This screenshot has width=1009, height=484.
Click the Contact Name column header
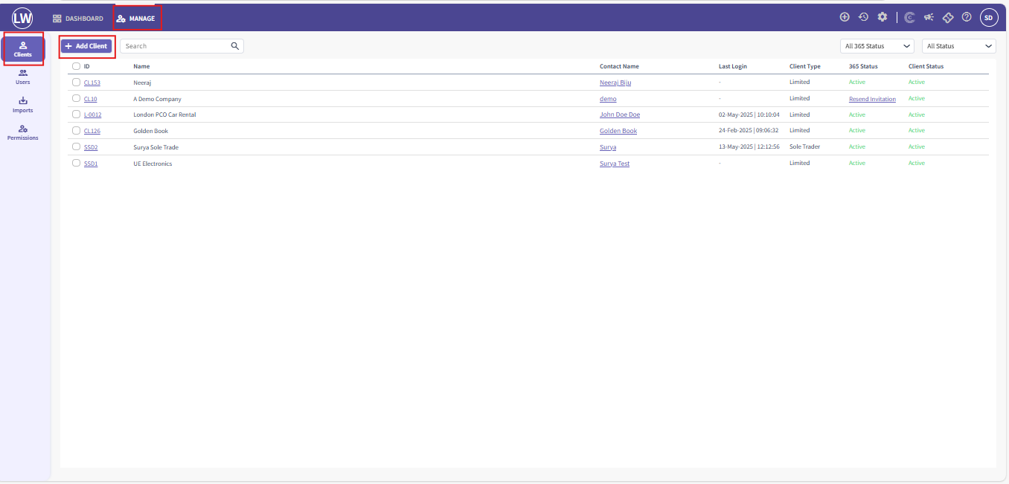tap(619, 66)
